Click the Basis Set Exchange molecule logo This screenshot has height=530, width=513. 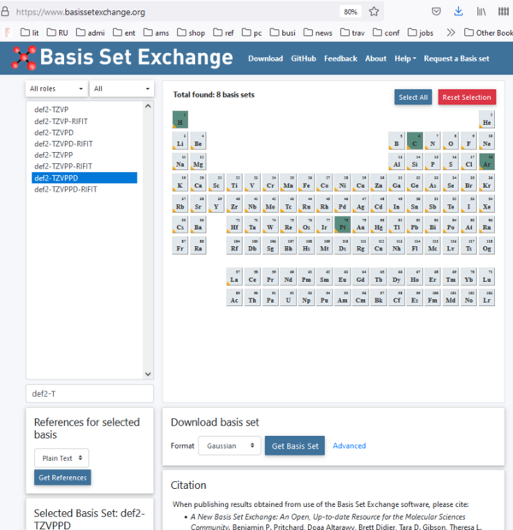coord(24,57)
